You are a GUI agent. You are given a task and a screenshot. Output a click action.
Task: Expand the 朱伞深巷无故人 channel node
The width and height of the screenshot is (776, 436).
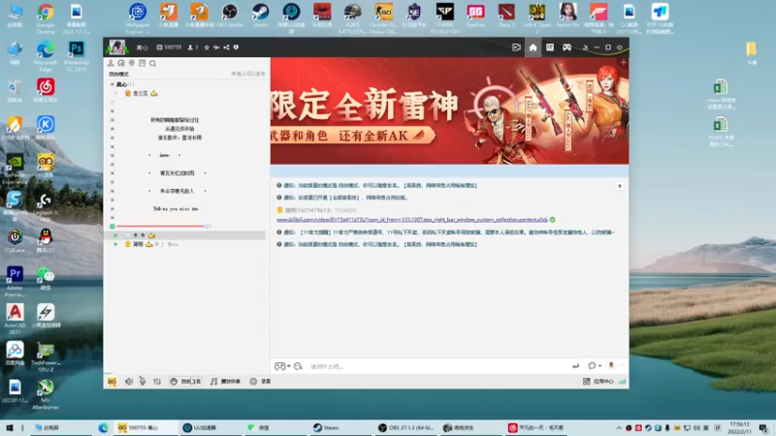[x=113, y=191]
